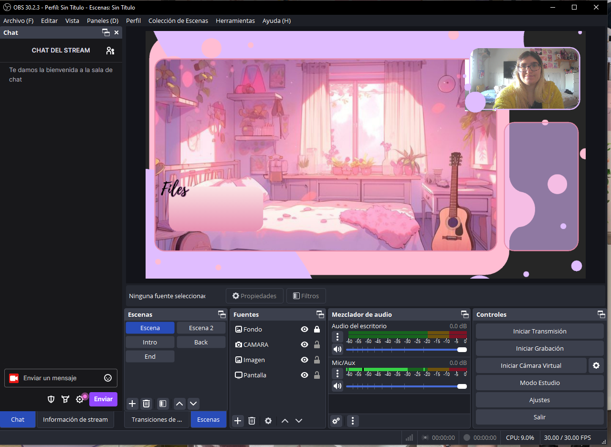Remove selected source with trash icon
Screen dimensions: 611x447
[252, 421]
